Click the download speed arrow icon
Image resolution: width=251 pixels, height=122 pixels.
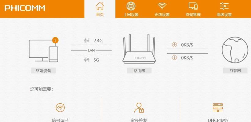pos(174,58)
